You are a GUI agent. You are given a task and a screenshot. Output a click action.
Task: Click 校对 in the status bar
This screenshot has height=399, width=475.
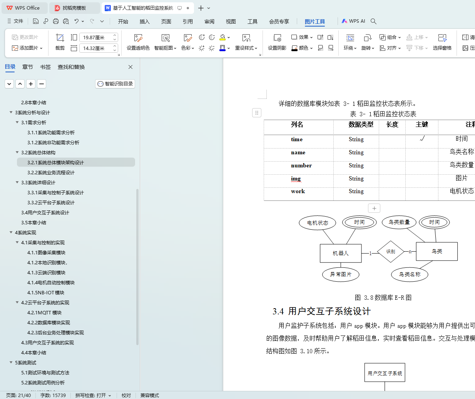point(126,395)
